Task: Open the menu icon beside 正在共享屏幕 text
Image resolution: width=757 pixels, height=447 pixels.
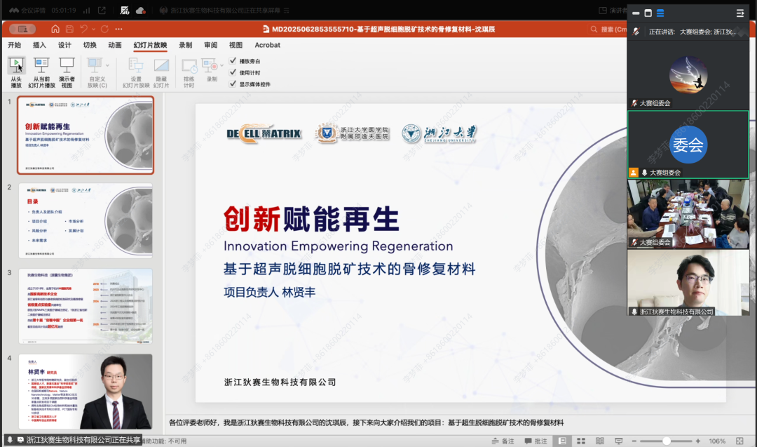Action: pos(287,10)
